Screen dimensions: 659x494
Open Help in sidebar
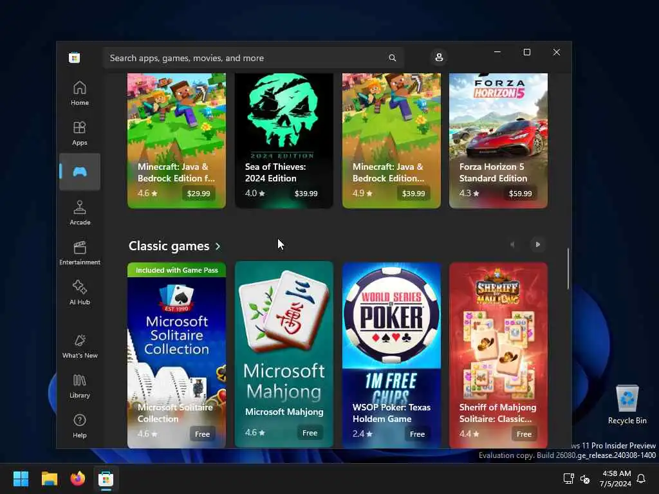(79, 426)
